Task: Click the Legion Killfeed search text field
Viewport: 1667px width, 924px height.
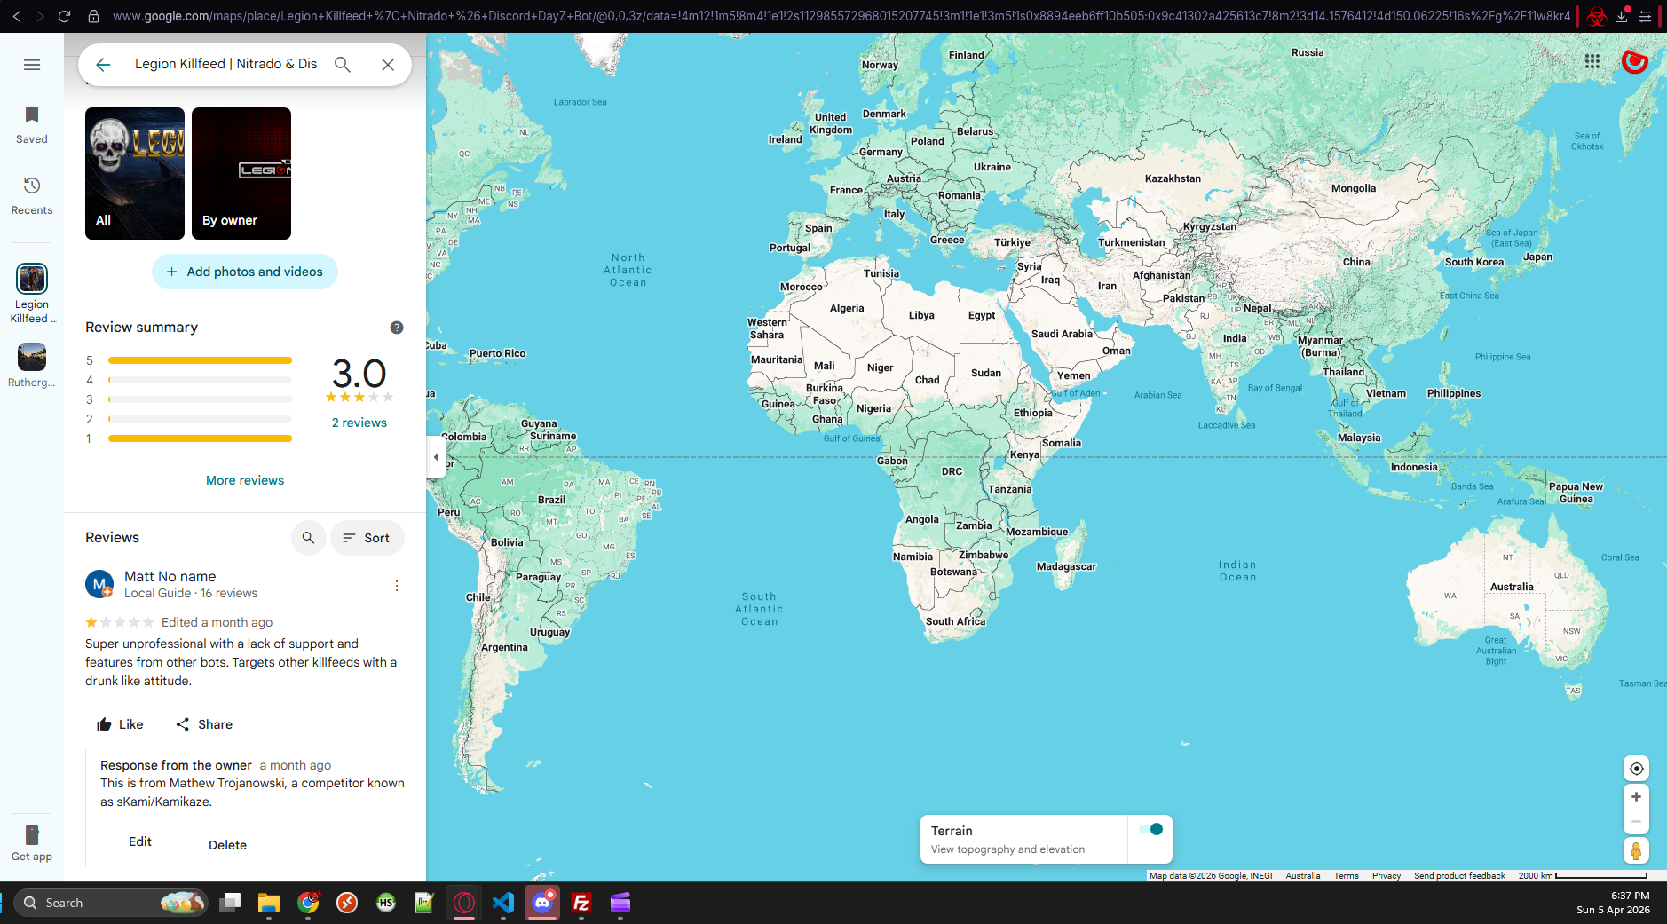Action: click(x=225, y=64)
